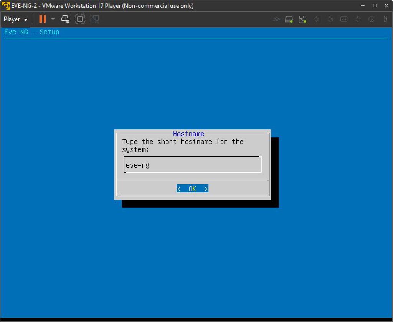Expand the power options dropdown arrow
The width and height of the screenshot is (393, 322).
[53, 19]
